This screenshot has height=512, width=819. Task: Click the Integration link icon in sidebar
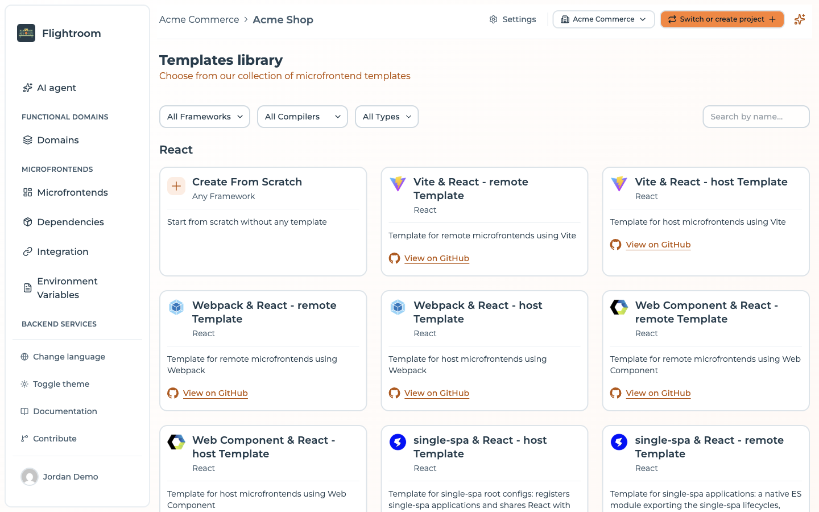[x=27, y=251]
